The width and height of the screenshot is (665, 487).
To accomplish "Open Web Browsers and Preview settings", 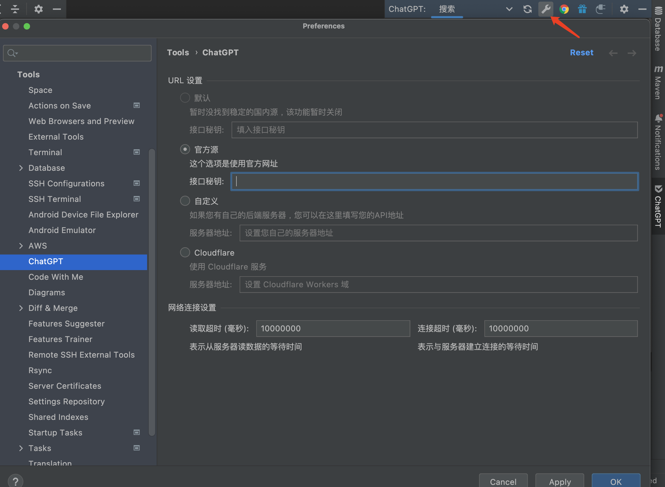I will coord(81,121).
